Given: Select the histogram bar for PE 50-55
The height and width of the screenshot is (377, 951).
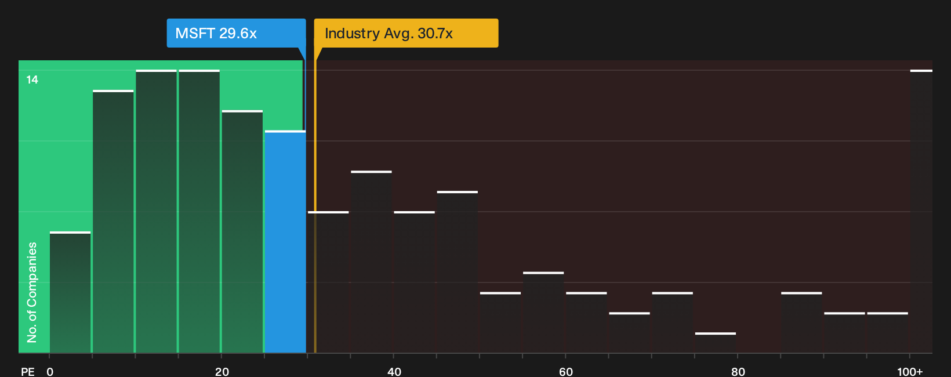Looking at the screenshot, I should (x=500, y=322).
